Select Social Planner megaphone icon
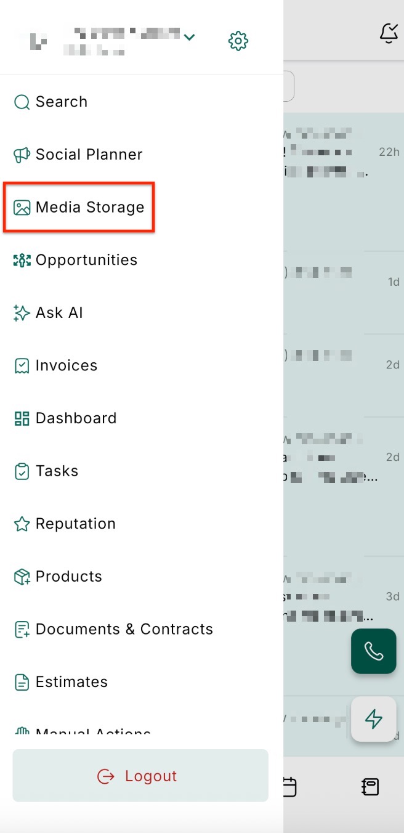The width and height of the screenshot is (404, 833). pyautogui.click(x=22, y=155)
